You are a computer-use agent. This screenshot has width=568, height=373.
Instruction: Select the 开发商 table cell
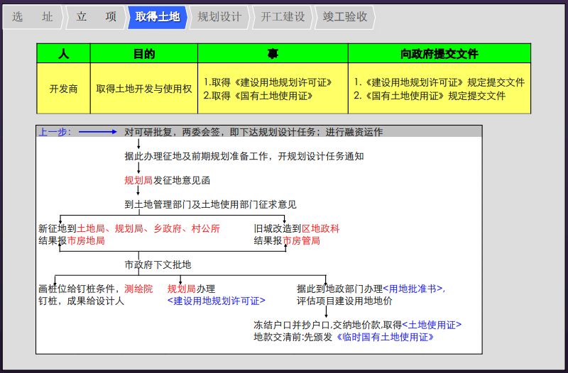[63, 89]
